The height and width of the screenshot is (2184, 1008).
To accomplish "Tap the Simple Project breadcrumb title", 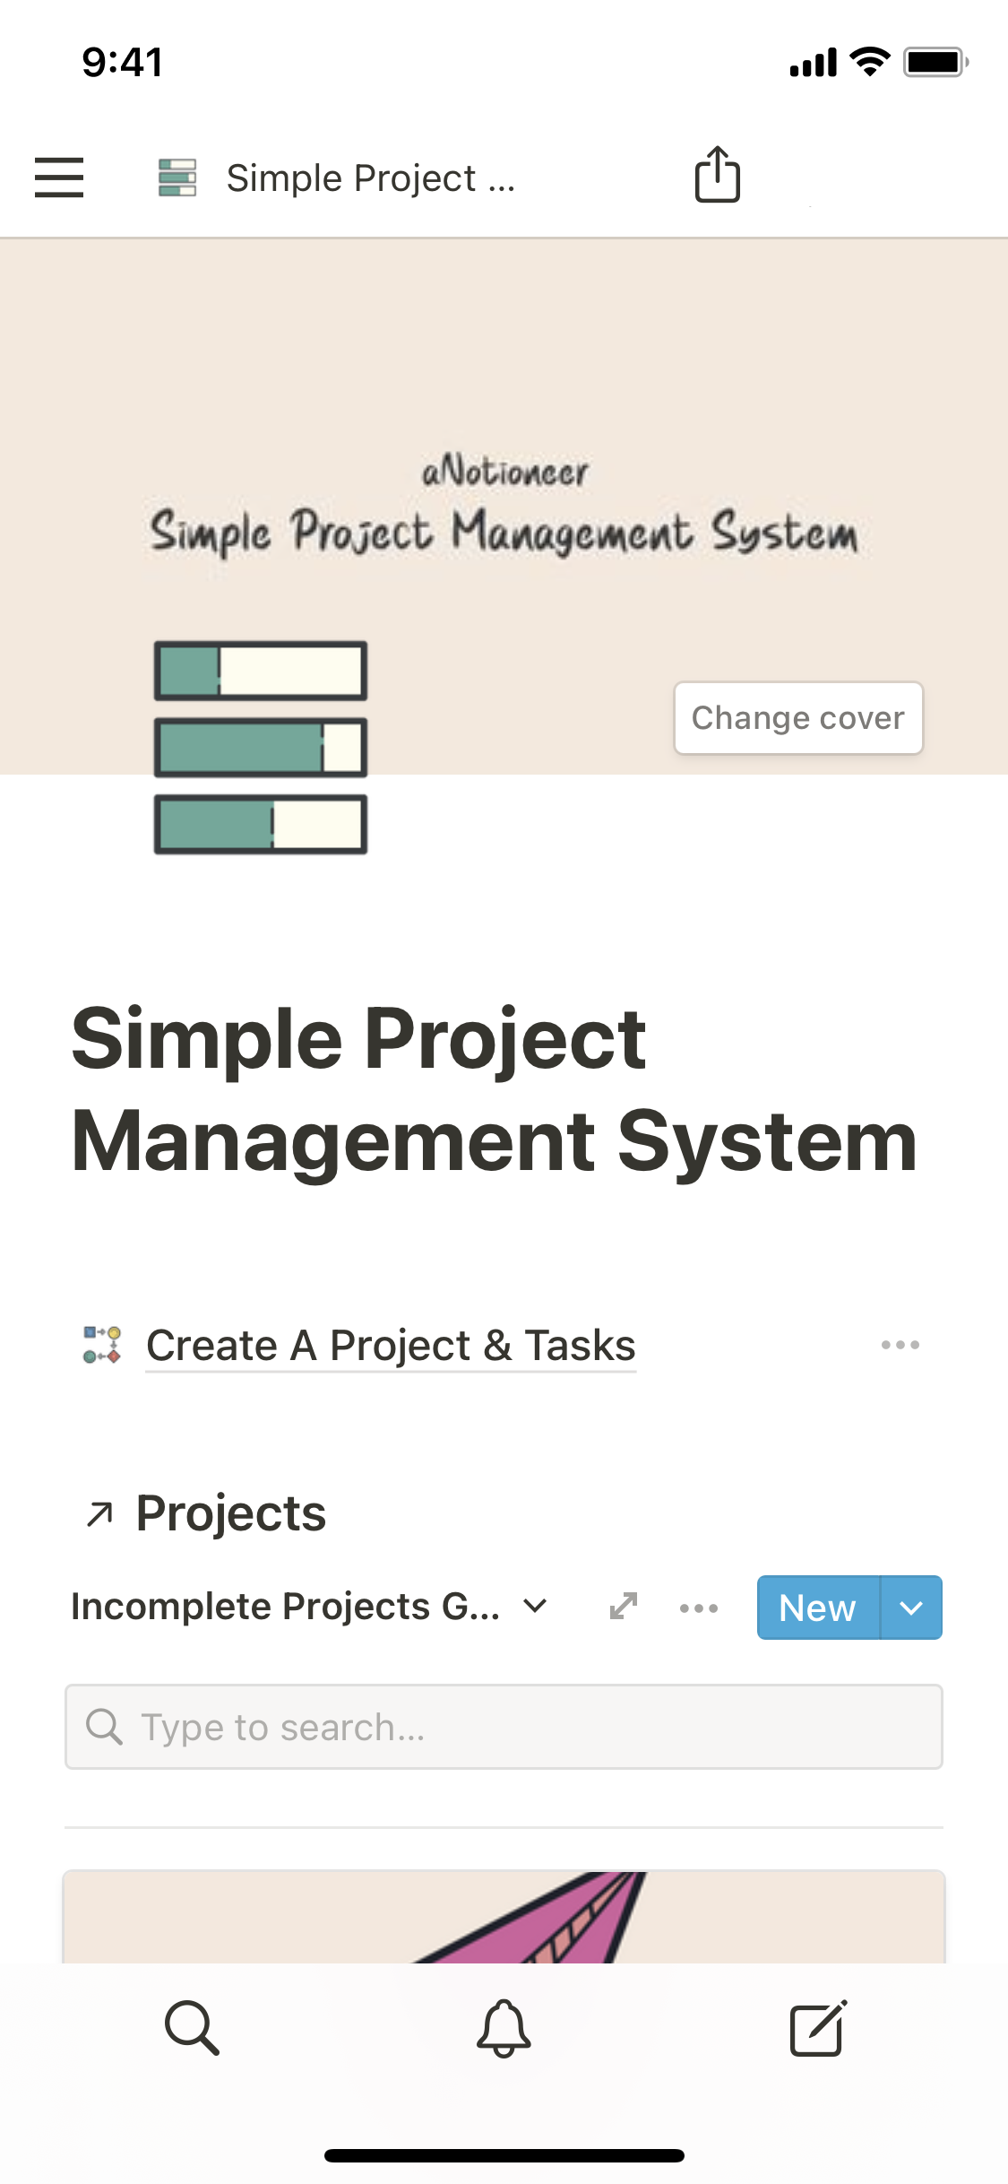I will point(371,178).
